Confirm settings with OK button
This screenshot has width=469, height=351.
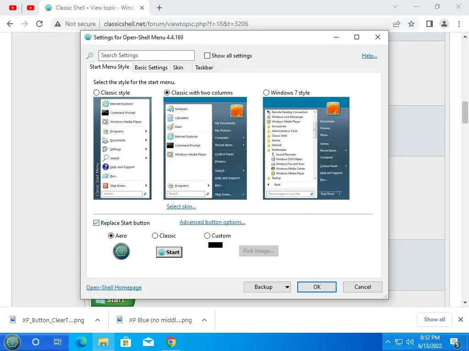coord(317,287)
